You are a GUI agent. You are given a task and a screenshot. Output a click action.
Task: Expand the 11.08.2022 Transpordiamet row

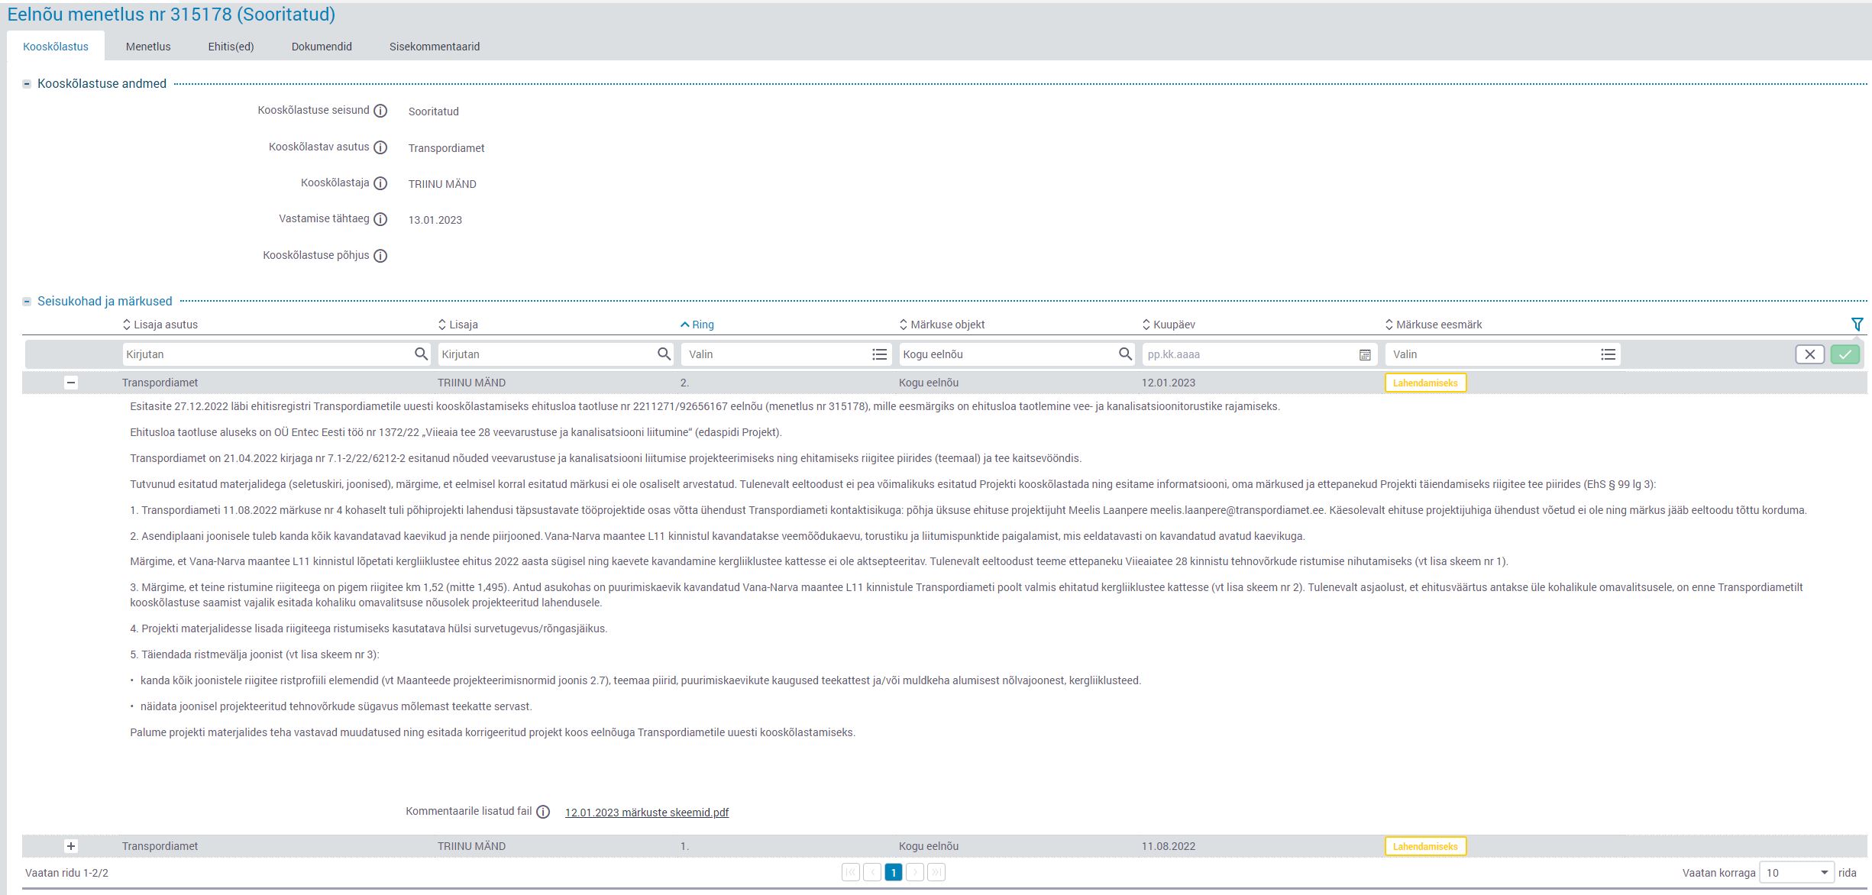tap(71, 846)
